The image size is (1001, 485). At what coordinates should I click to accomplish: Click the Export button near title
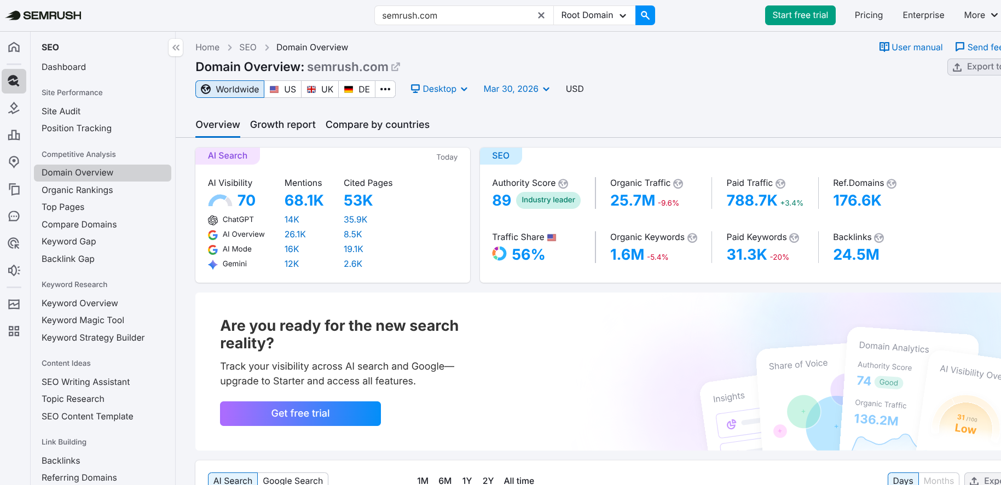click(x=975, y=67)
